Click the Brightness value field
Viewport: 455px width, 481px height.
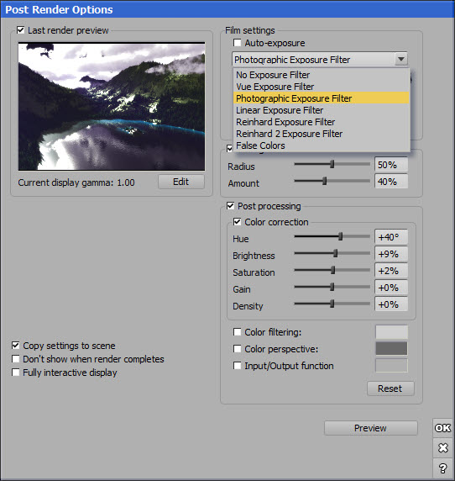(391, 254)
